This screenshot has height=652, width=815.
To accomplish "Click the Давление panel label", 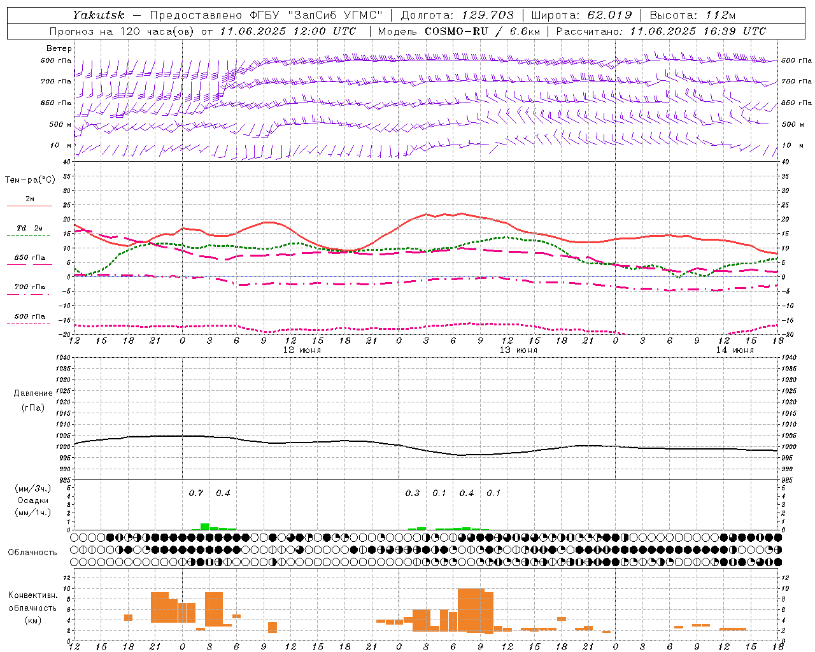I will (x=33, y=393).
